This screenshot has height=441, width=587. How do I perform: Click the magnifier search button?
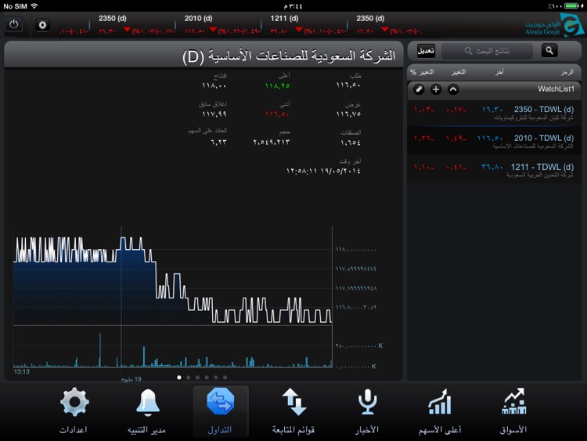pyautogui.click(x=549, y=51)
